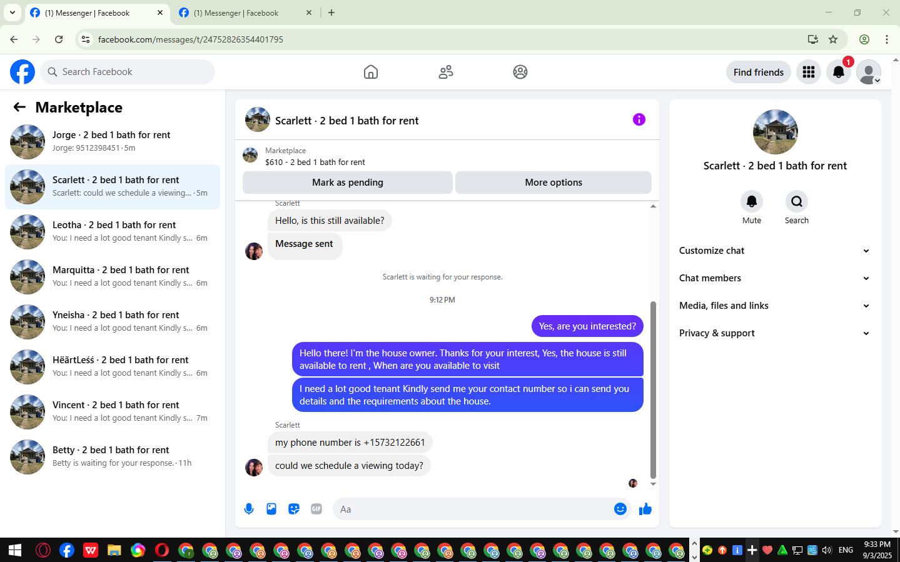
Task: Open the notifications bell
Action: tap(839, 72)
